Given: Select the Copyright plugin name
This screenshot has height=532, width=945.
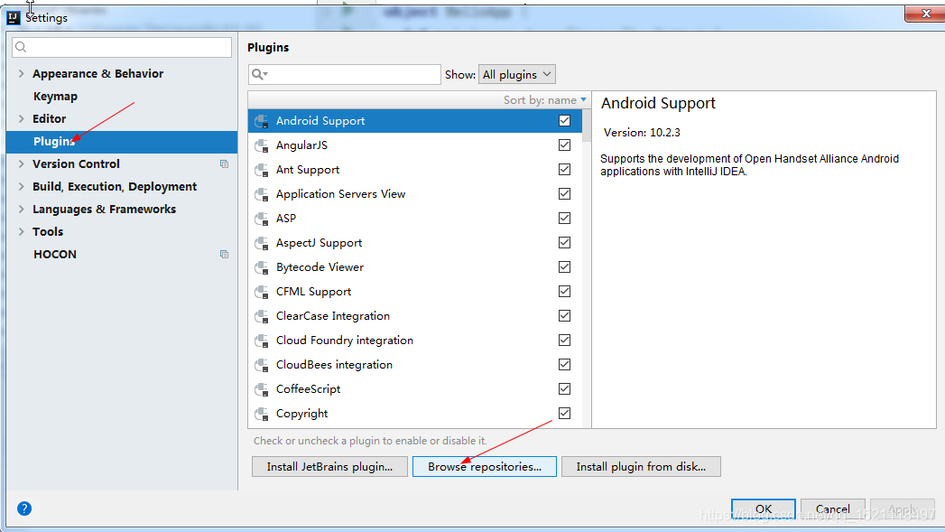Looking at the screenshot, I should pos(302,414).
